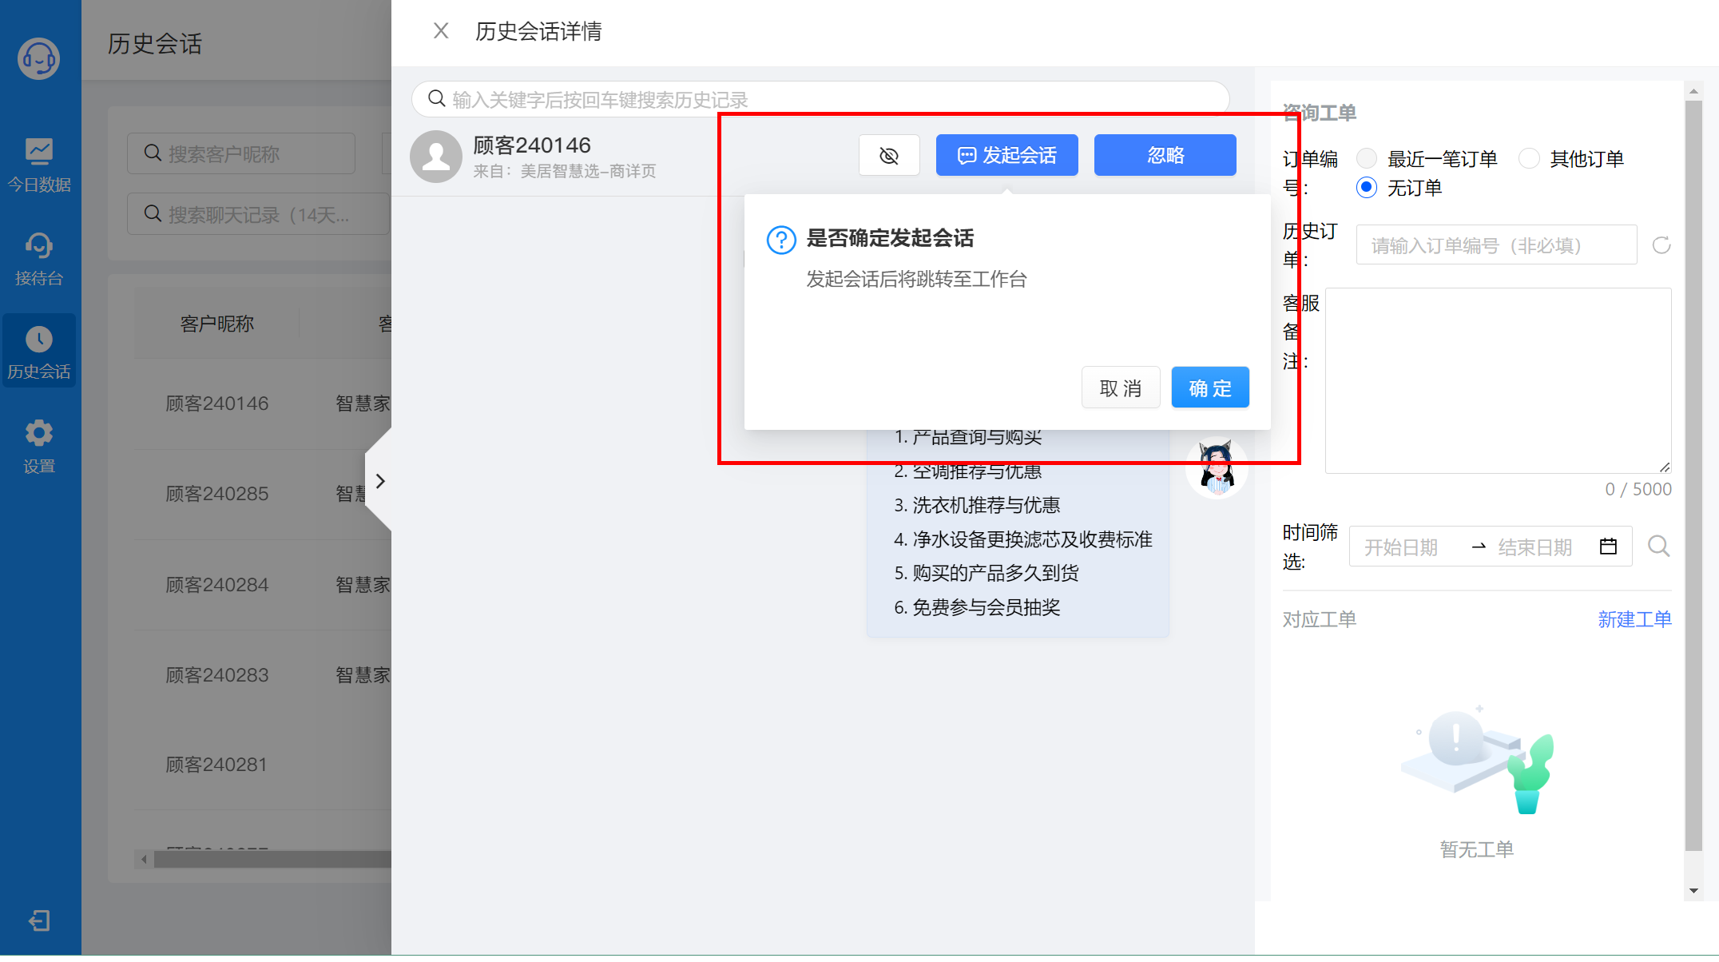Cancel the start-conversation confirmation
Image resolution: width=1719 pixels, height=962 pixels.
(x=1120, y=388)
